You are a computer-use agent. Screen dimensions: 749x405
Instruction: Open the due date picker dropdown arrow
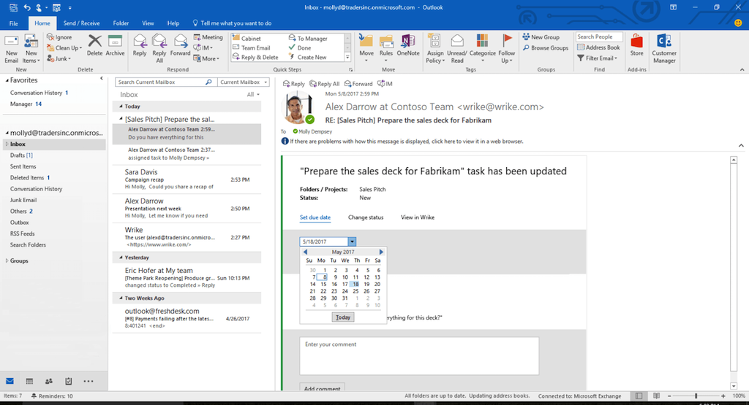[x=352, y=242]
